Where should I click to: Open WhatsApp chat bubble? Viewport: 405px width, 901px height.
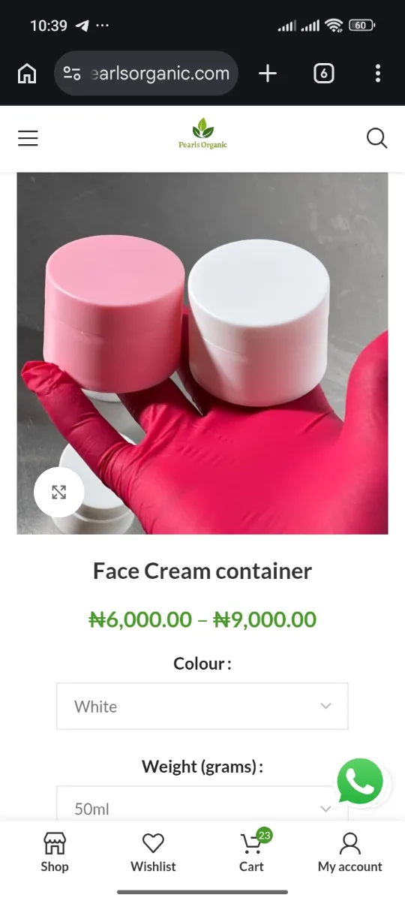[361, 782]
